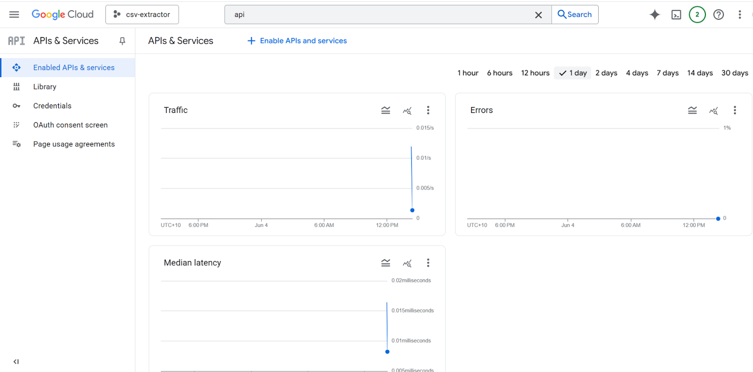Image resolution: width=753 pixels, height=372 pixels.
Task: Click Enable APIs and services link
Action: (x=297, y=41)
